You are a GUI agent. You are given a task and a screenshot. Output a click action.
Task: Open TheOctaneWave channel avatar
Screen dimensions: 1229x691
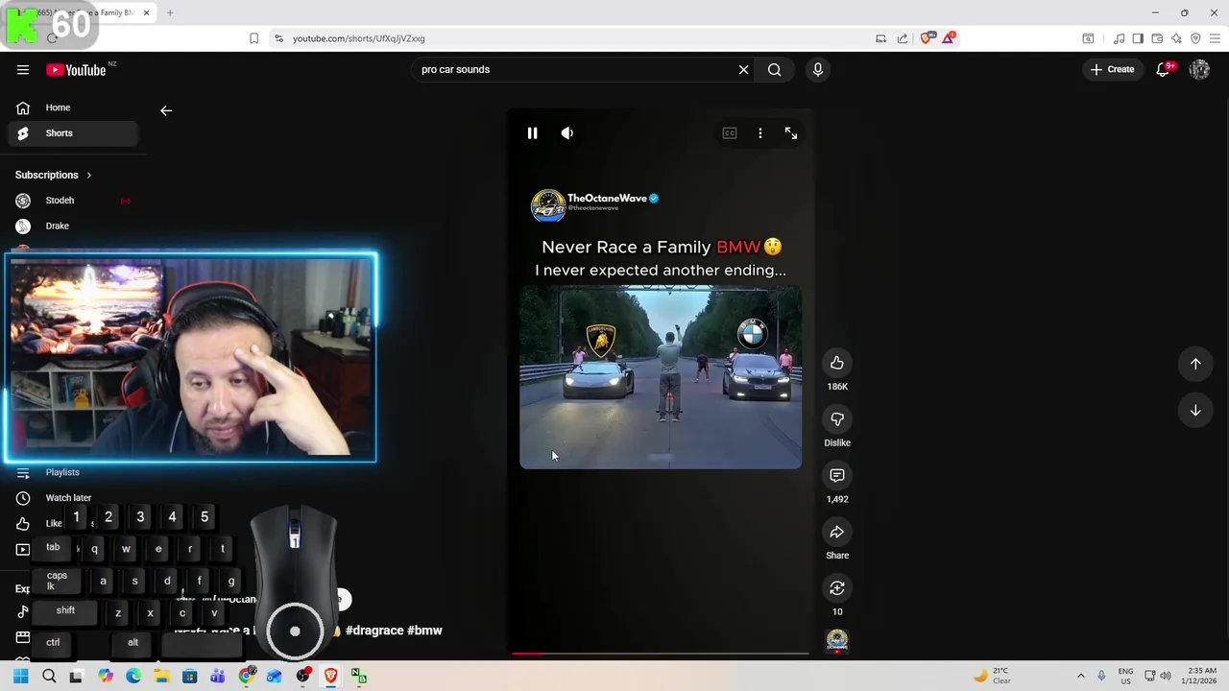click(x=547, y=205)
